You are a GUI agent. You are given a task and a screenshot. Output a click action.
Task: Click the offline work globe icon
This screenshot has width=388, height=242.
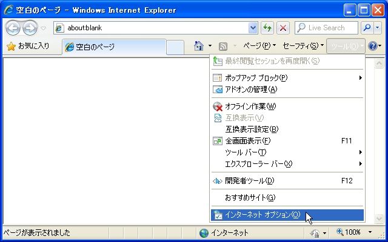pos(218,106)
